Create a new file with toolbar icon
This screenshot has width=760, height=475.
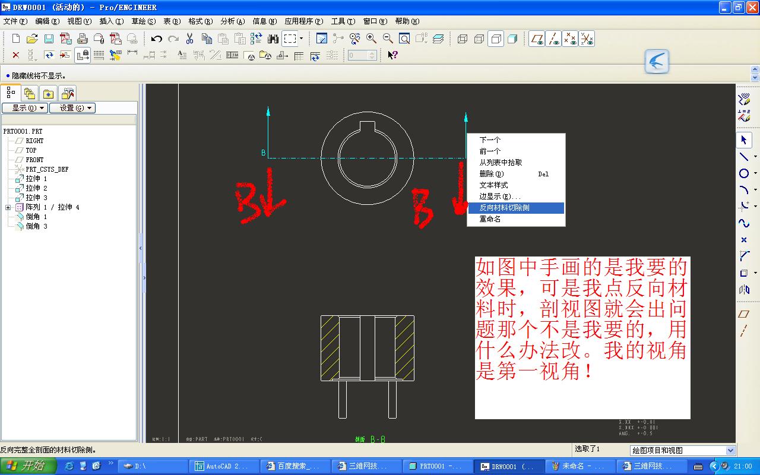[16, 39]
